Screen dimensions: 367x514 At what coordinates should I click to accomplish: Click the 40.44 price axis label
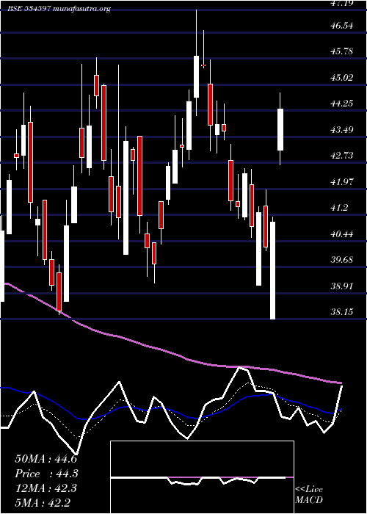[x=342, y=234]
